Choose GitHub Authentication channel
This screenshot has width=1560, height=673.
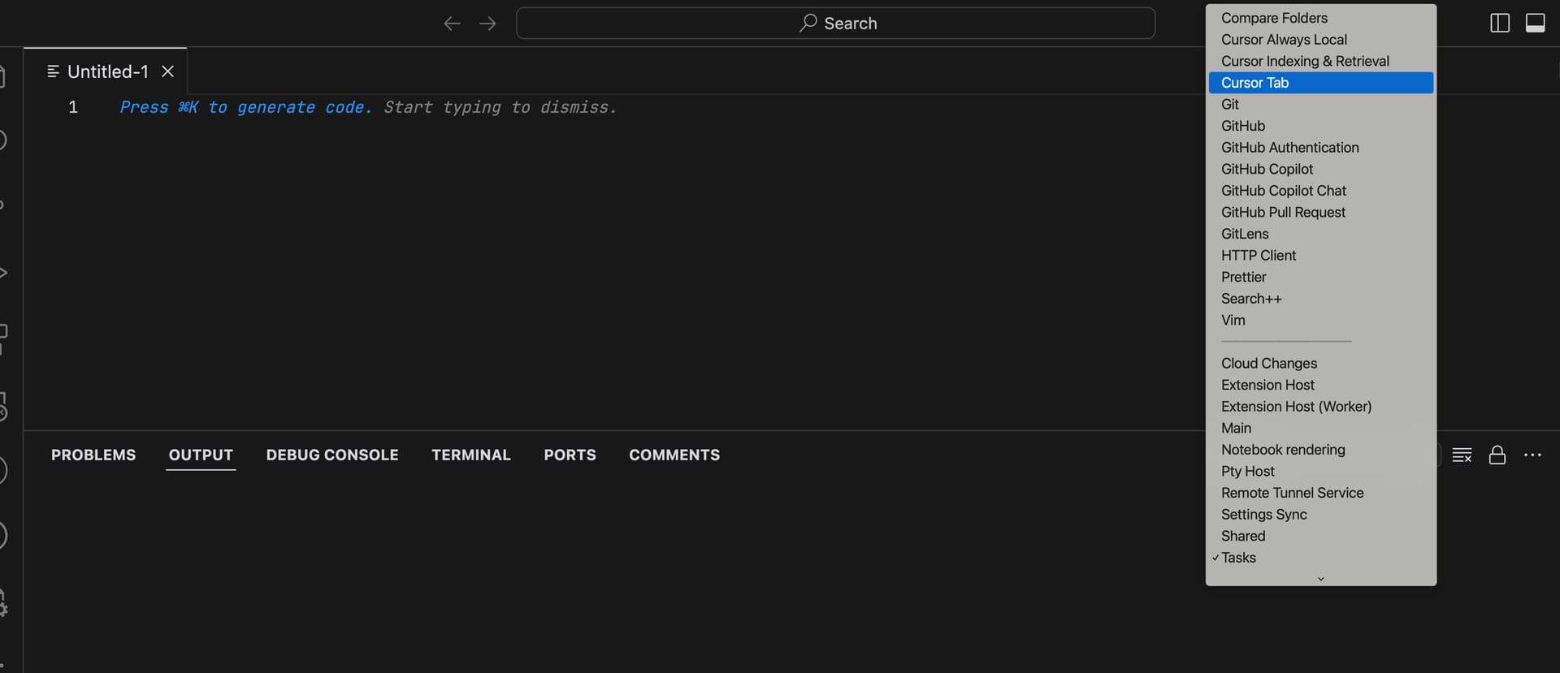tap(1321, 148)
